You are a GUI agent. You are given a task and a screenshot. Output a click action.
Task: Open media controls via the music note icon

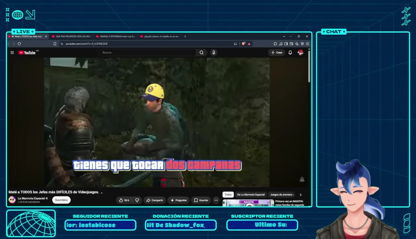281,44
